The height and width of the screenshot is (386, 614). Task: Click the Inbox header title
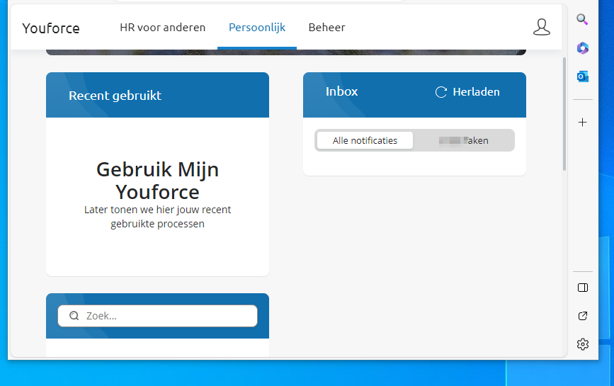tap(341, 91)
